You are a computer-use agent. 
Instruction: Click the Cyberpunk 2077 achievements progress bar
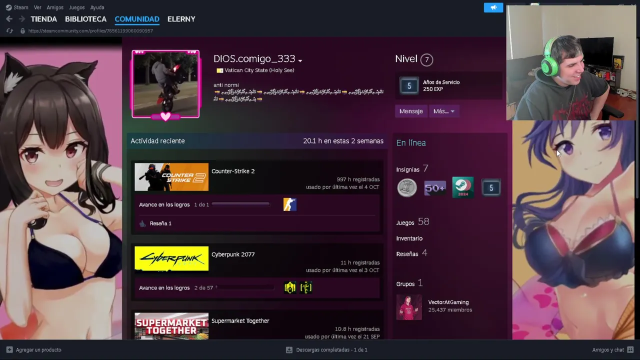coord(244,287)
